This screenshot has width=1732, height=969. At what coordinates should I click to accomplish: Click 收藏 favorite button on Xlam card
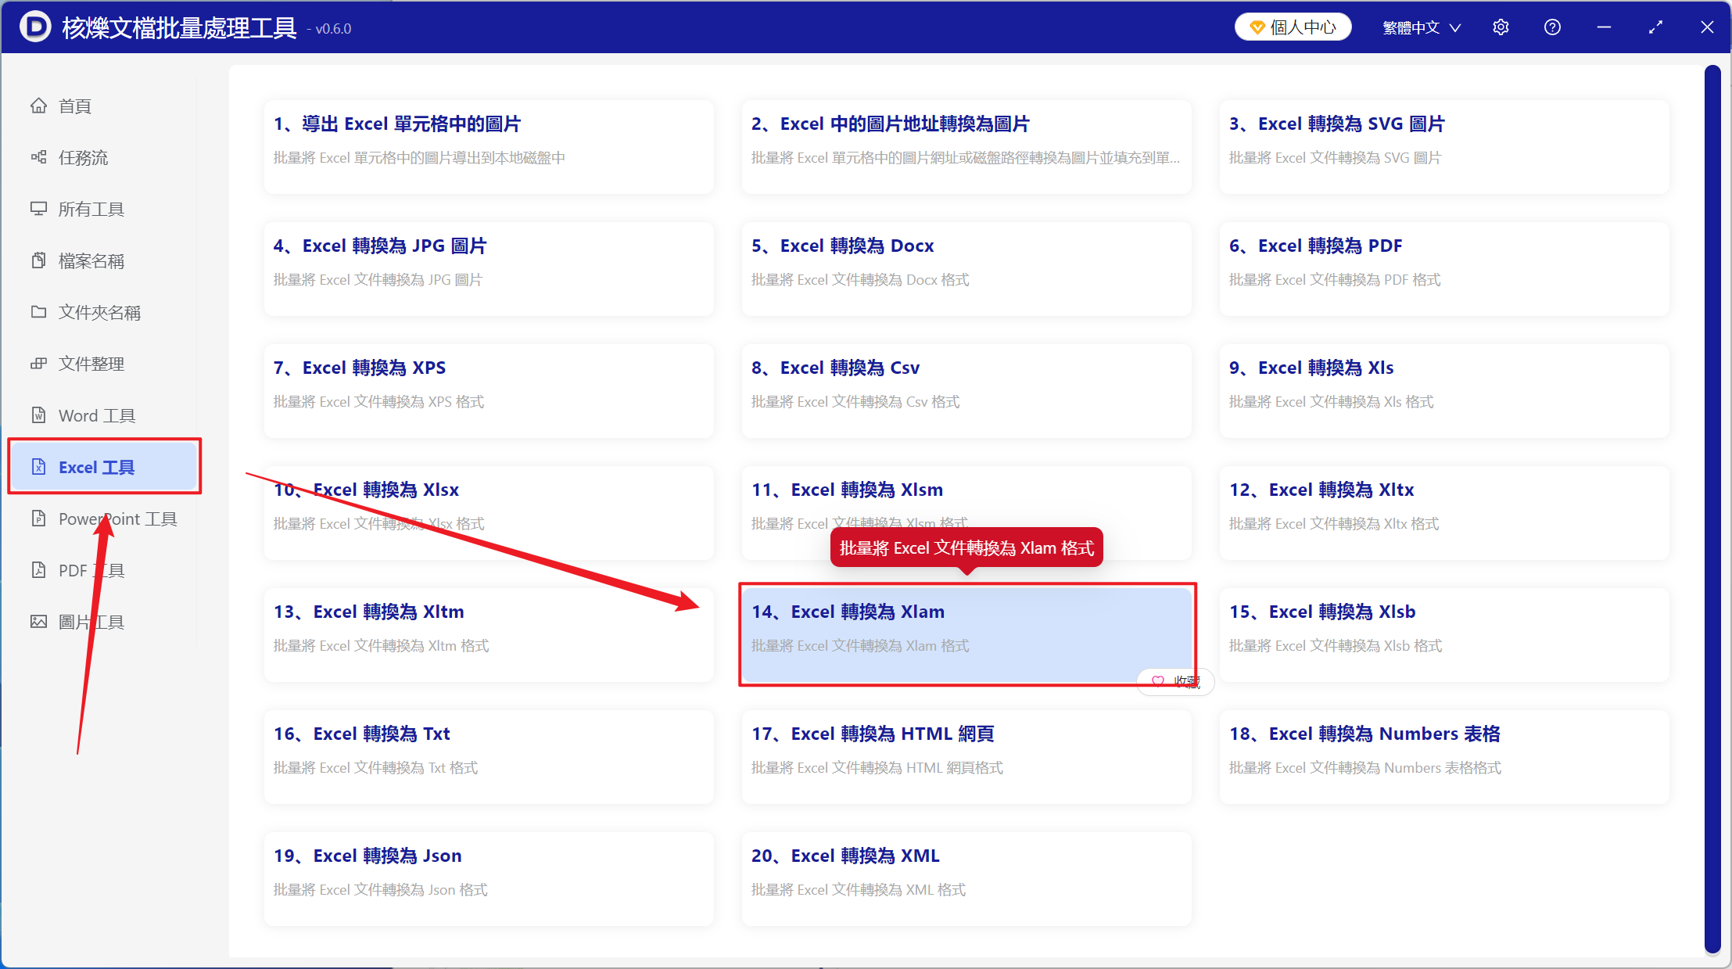[x=1175, y=681]
